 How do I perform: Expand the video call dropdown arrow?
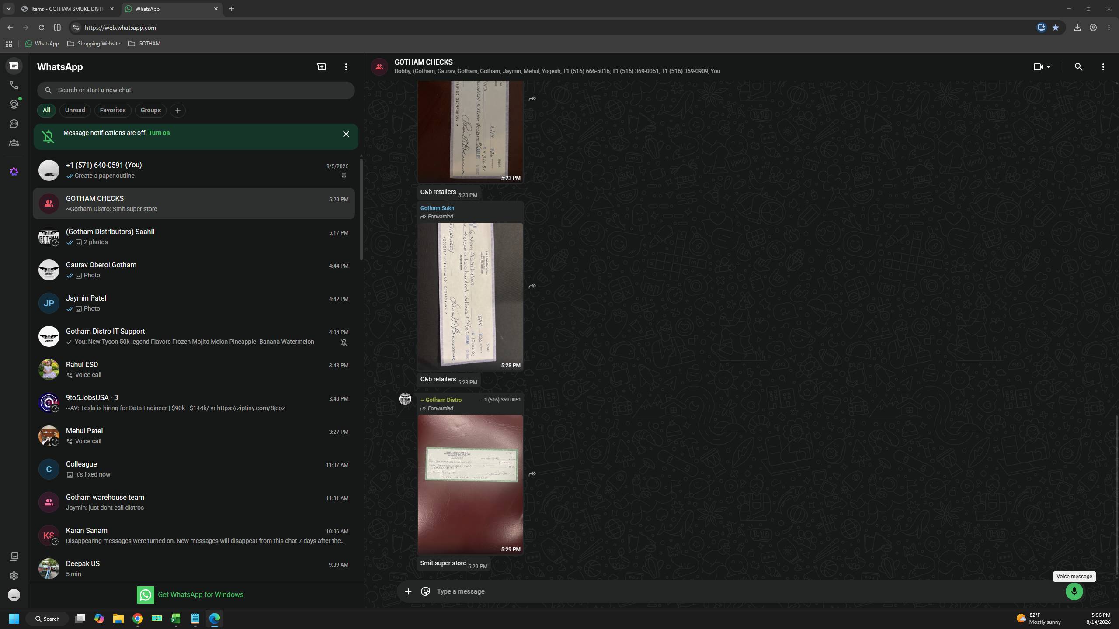point(1049,67)
